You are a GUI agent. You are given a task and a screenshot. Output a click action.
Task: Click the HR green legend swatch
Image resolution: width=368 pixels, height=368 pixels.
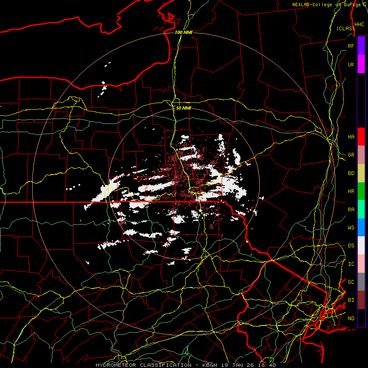(361, 191)
